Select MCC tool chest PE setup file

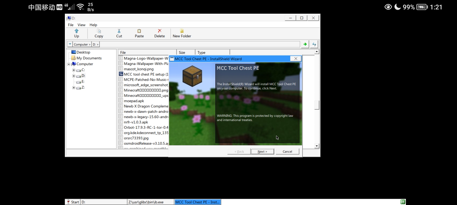[x=144, y=74]
